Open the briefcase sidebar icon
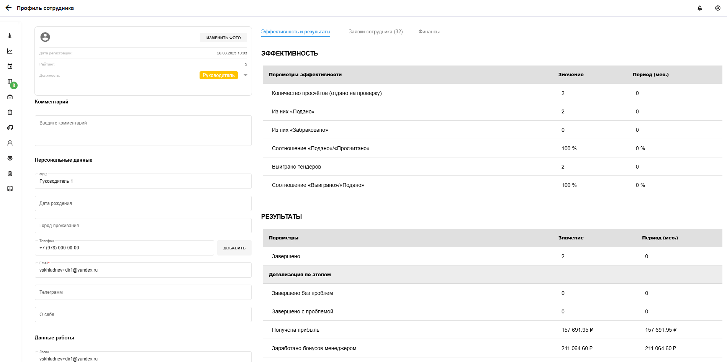This screenshot has width=727, height=362. pos(10,97)
